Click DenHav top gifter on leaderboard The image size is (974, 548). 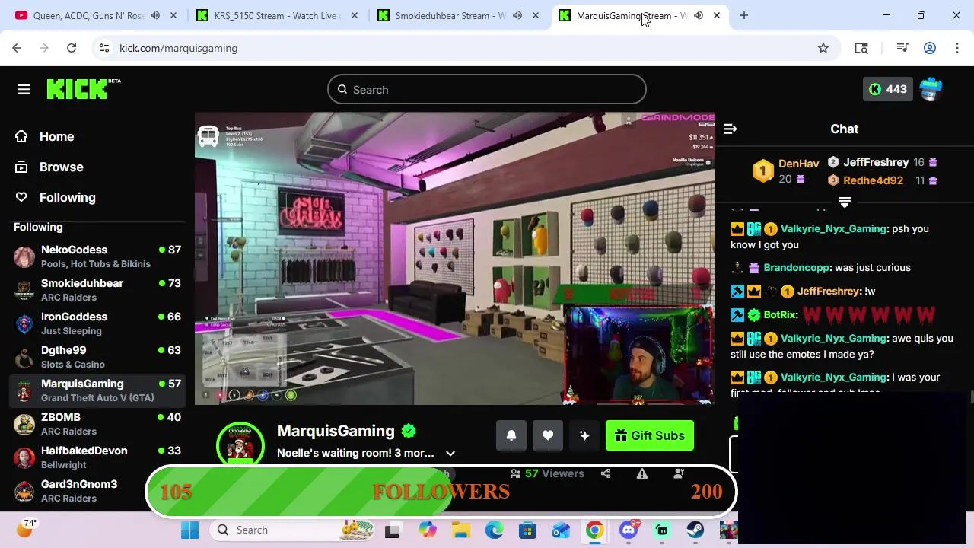[798, 164]
